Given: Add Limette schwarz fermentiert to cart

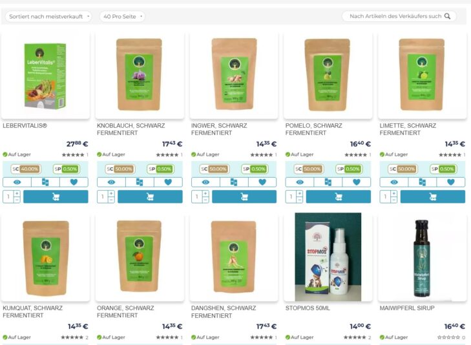Looking at the screenshot, I should pos(432,196).
